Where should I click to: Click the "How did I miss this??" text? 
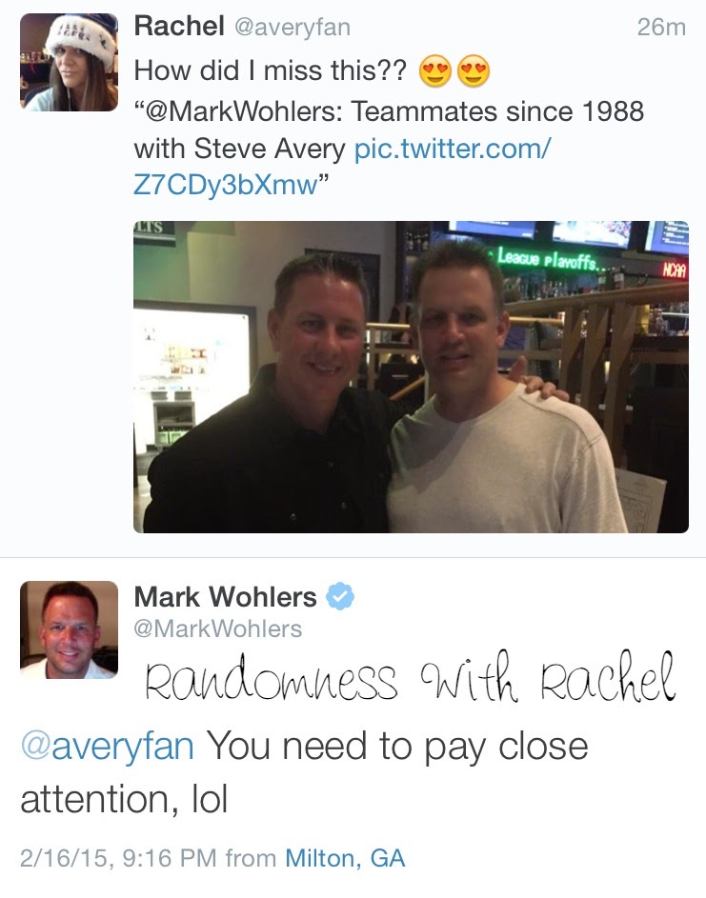point(270,71)
